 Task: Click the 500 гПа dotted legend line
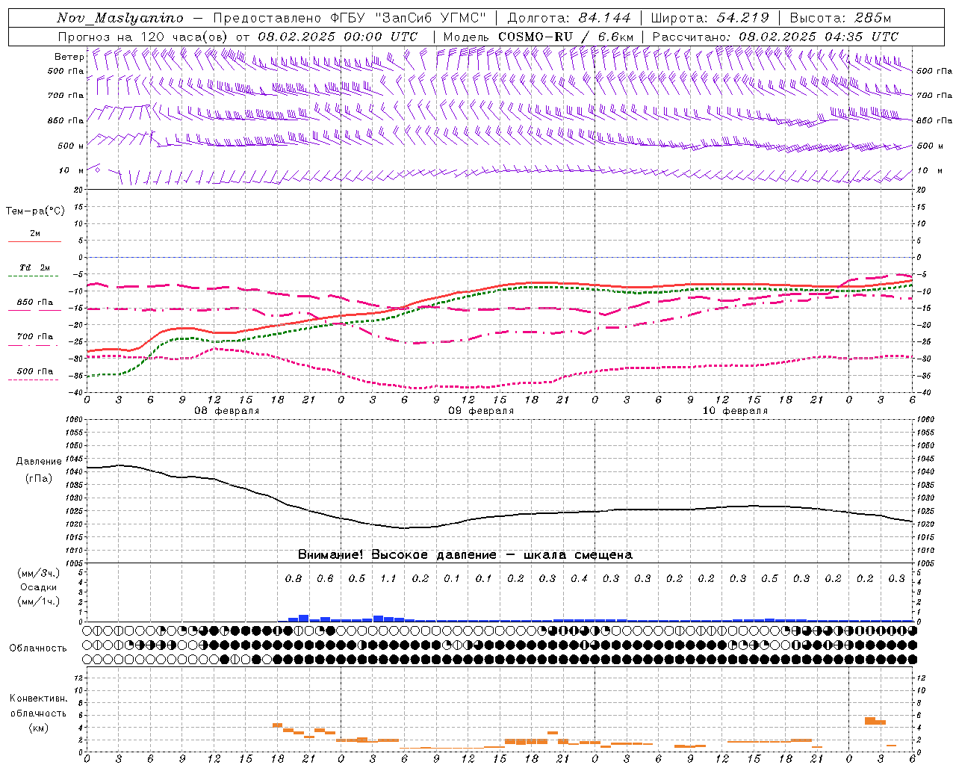click(34, 380)
